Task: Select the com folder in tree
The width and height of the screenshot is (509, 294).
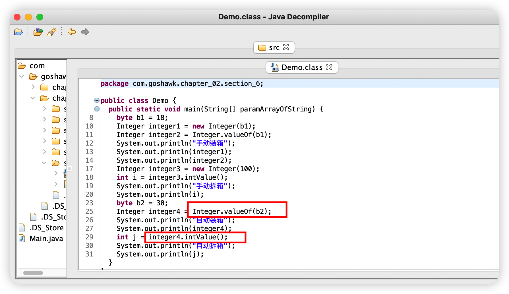Action: 37,66
